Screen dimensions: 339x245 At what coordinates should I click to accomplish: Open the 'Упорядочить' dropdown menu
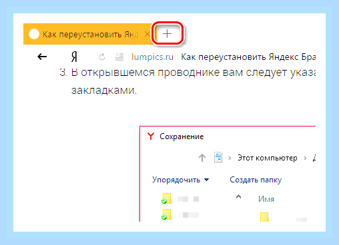pos(180,180)
